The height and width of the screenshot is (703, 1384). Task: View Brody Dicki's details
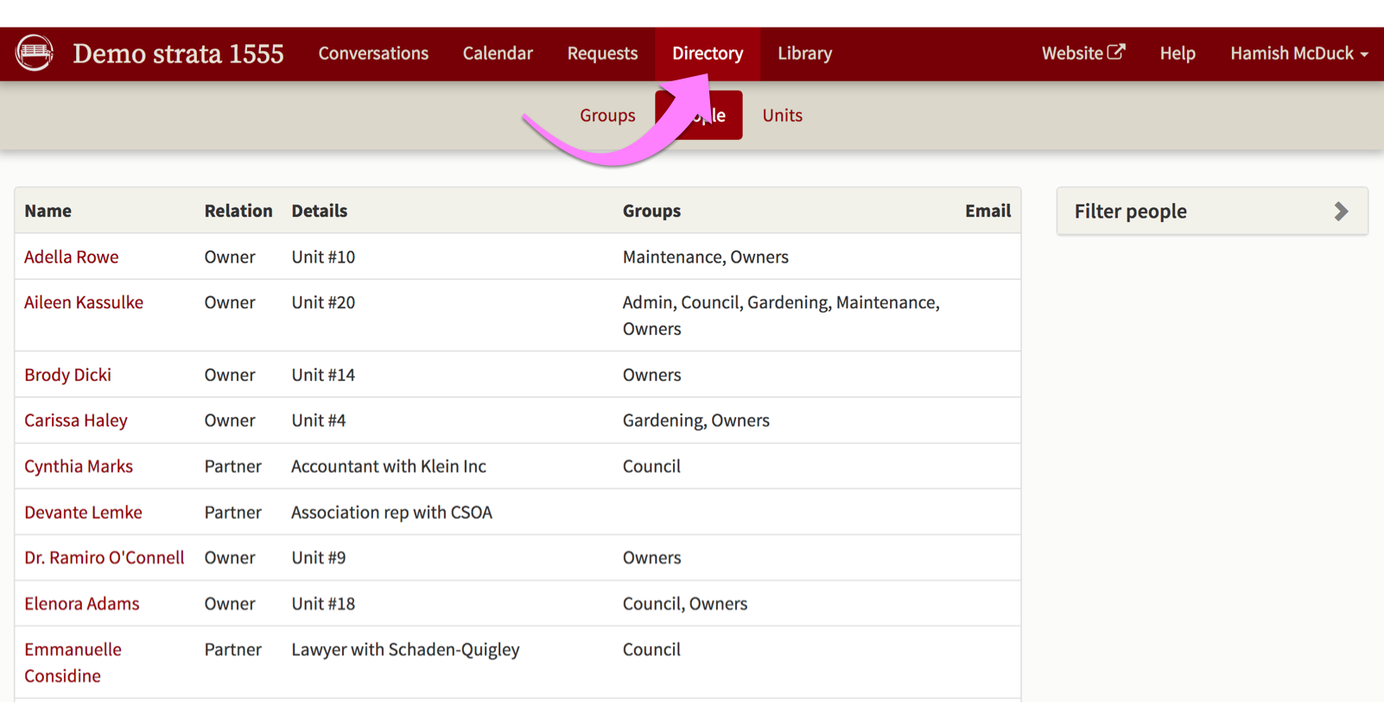(67, 375)
